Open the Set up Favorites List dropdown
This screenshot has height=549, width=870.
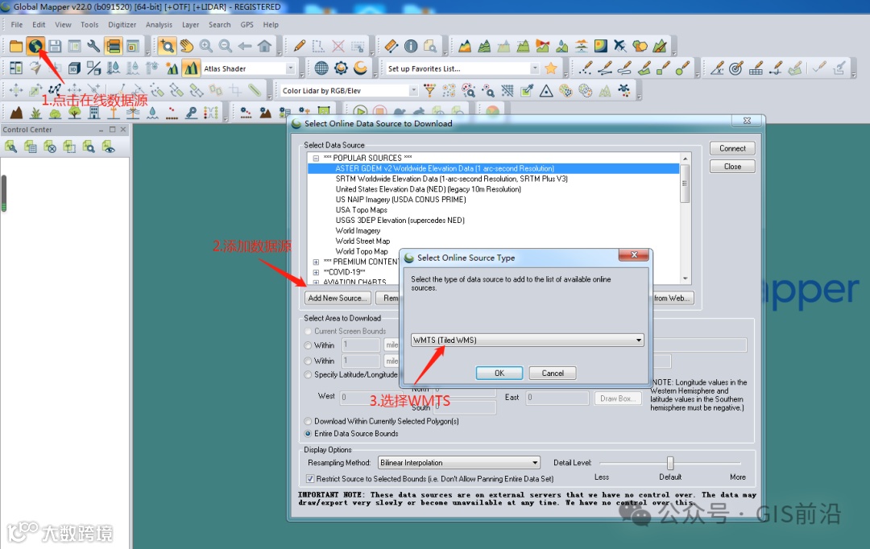click(x=534, y=68)
